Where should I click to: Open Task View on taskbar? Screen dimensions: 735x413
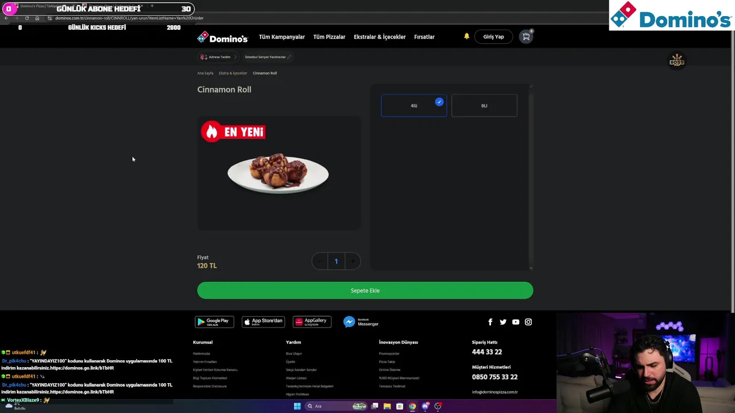(374, 406)
